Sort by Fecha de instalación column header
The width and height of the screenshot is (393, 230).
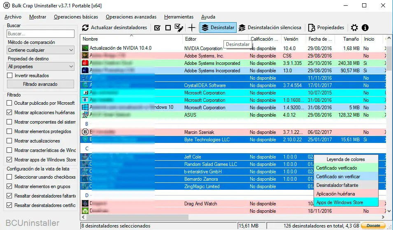coord(321,39)
